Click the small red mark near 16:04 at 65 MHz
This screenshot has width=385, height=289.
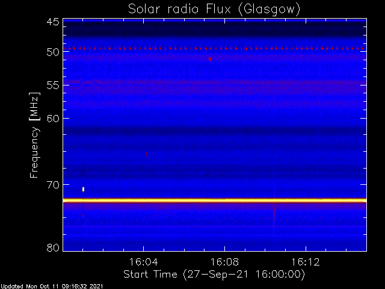click(147, 154)
